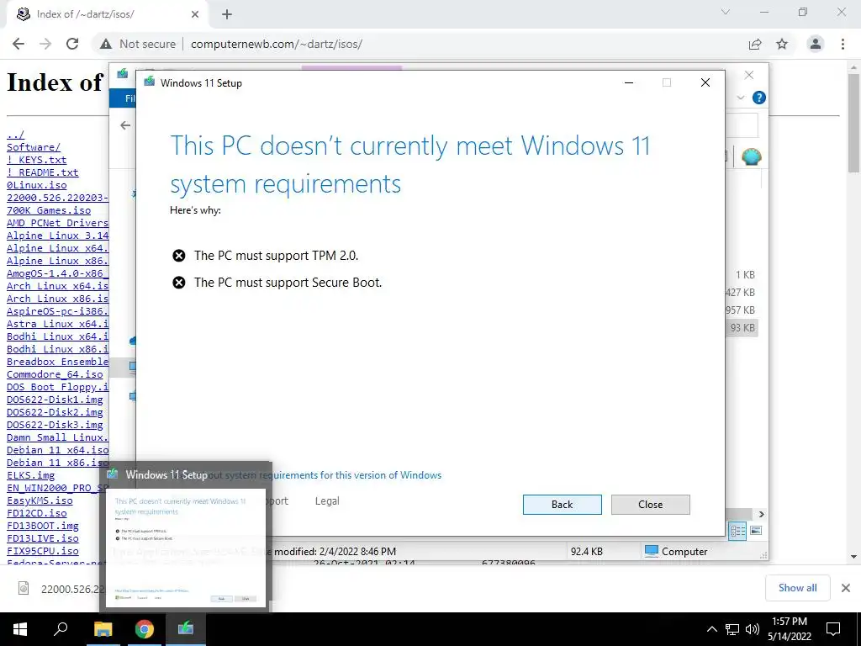Open system requirements link for this Windows version

tap(349, 475)
